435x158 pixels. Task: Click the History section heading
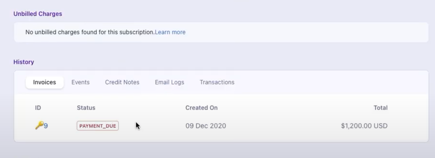click(x=24, y=62)
